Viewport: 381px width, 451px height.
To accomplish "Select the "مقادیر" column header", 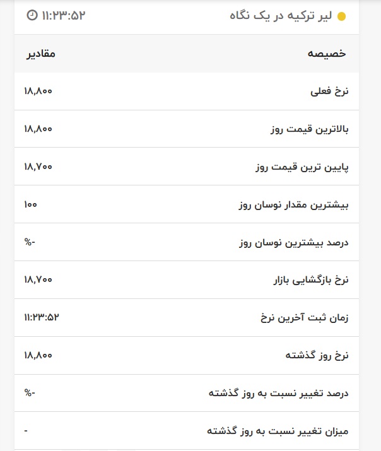I will (x=40, y=54).
